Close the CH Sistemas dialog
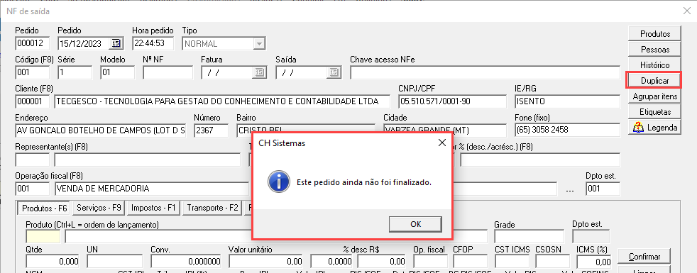 pos(442,143)
